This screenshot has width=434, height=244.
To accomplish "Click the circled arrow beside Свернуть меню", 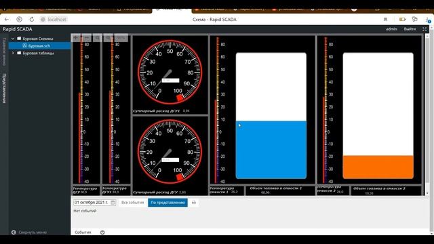I will pyautogui.click(x=14, y=232).
